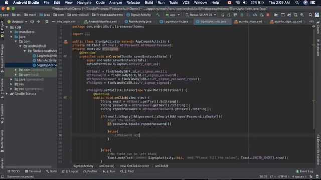The width and height of the screenshot is (321, 180).
Task: Collapse the androidbull package arrow
Action: [20, 46]
